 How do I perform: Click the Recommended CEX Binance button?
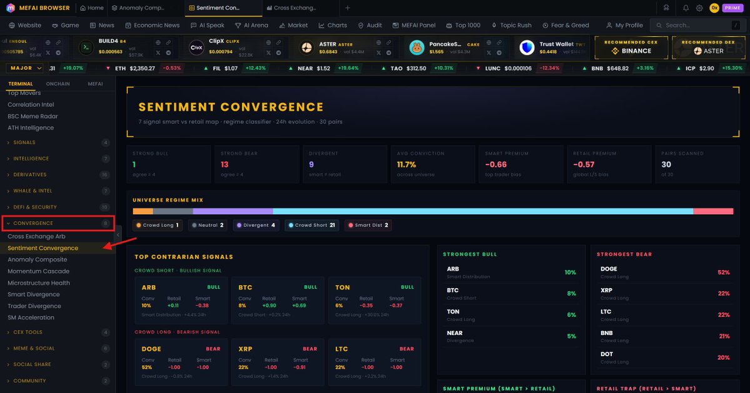631,47
